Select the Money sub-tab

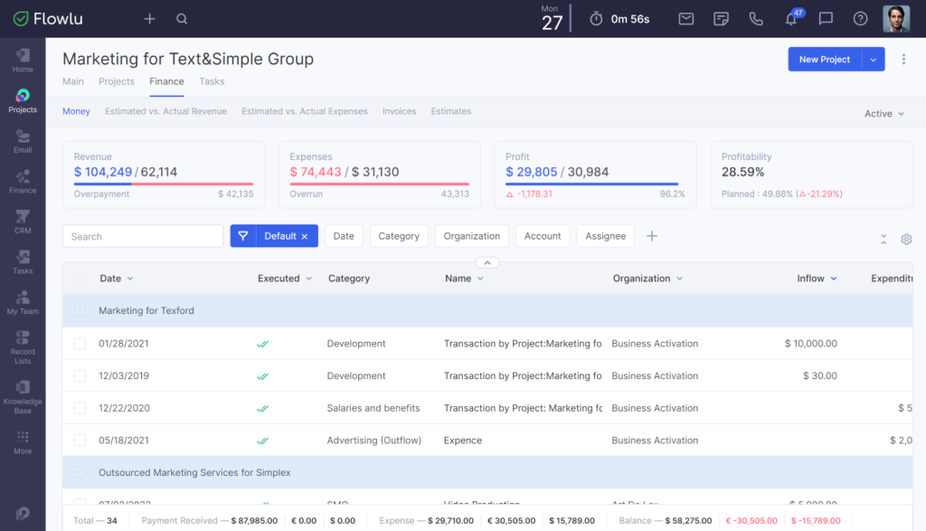[x=76, y=111]
